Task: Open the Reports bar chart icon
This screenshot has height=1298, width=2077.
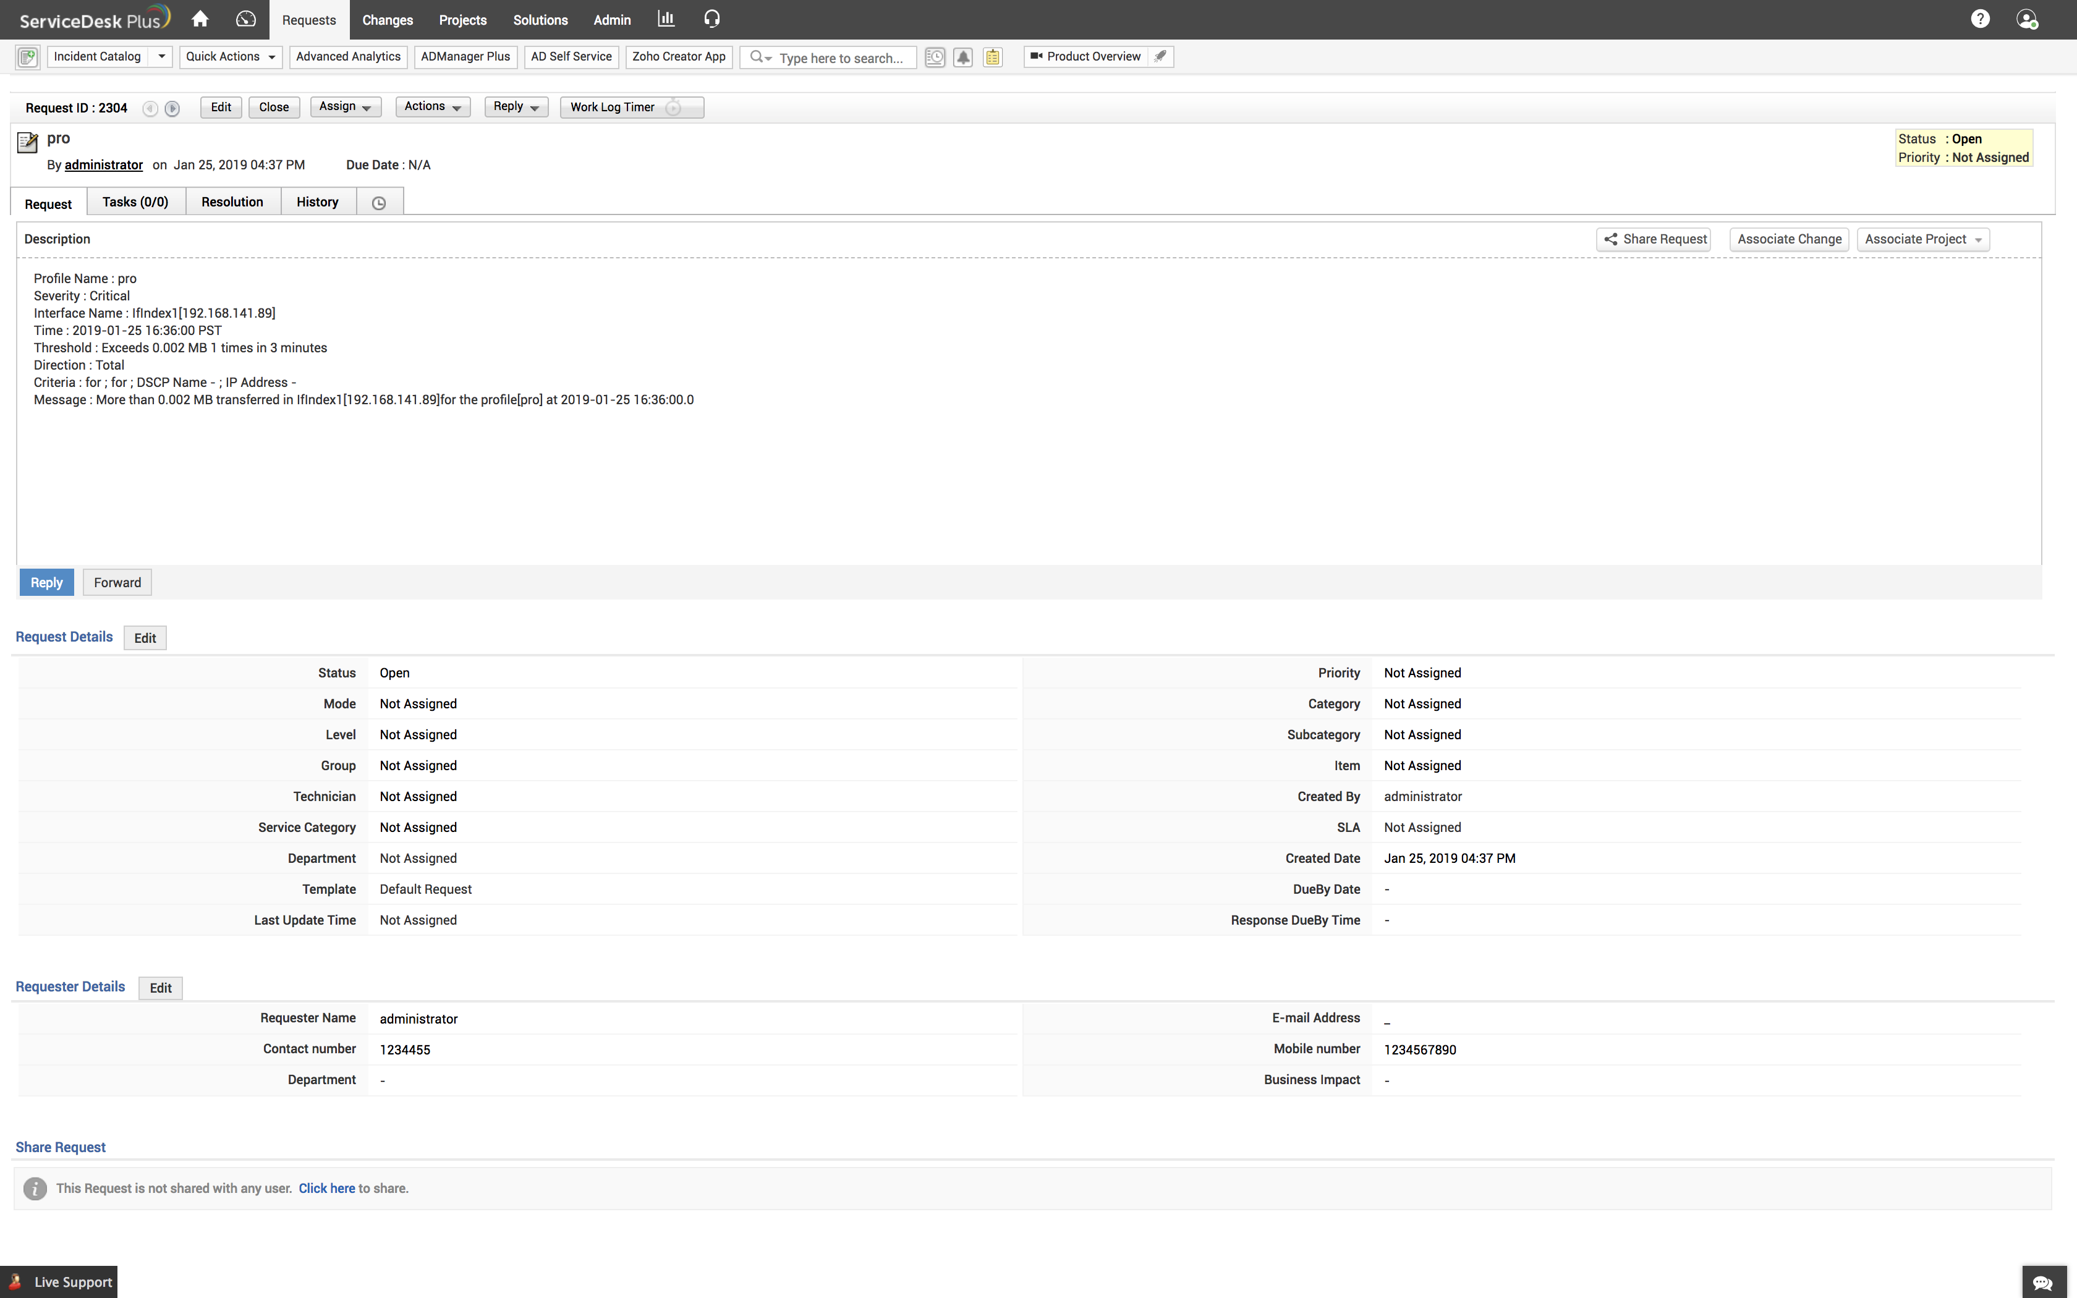Action: [x=666, y=19]
